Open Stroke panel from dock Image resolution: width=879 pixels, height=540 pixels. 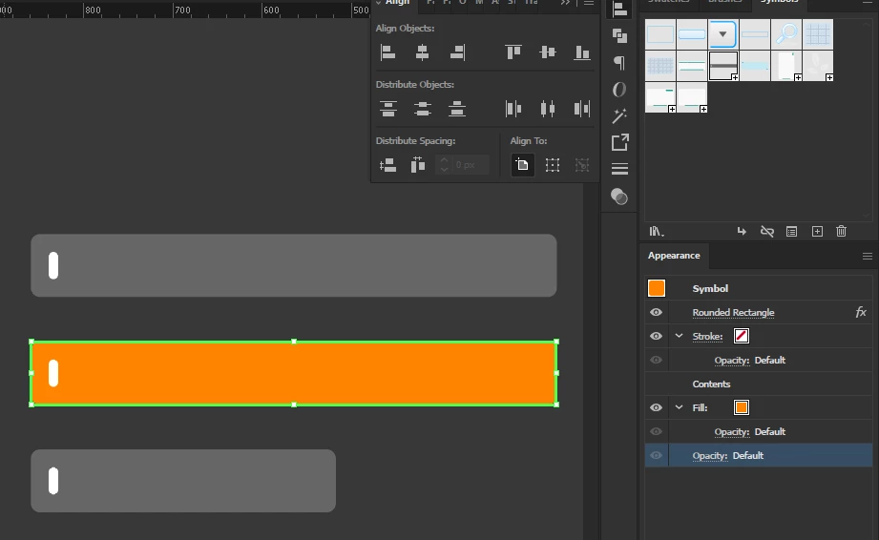619,169
